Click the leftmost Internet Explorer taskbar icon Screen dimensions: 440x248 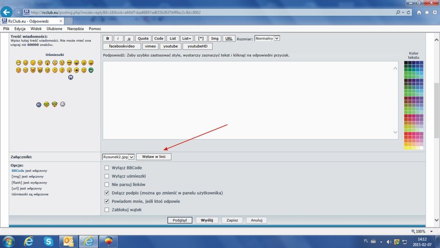29,241
